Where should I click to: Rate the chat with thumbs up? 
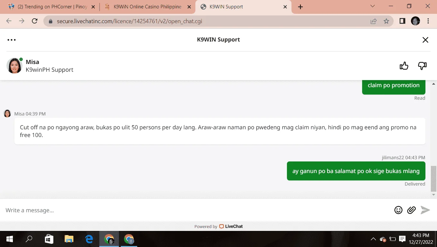tap(404, 66)
